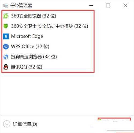Select 360安全浏览器 (32 位) entry
Viewport: 134px width, 133px height.
click(x=48, y=16)
